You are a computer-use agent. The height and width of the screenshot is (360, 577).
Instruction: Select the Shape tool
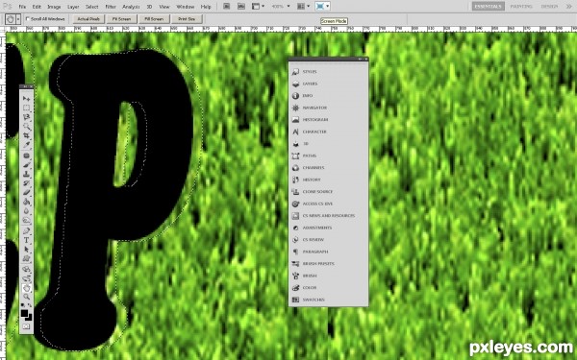click(27, 258)
